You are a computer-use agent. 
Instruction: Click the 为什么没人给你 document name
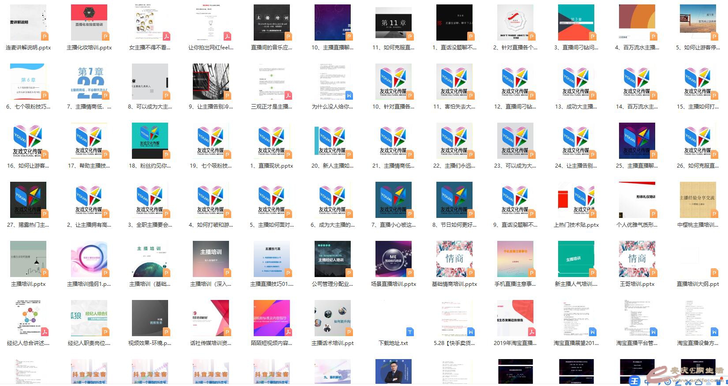[332, 107]
